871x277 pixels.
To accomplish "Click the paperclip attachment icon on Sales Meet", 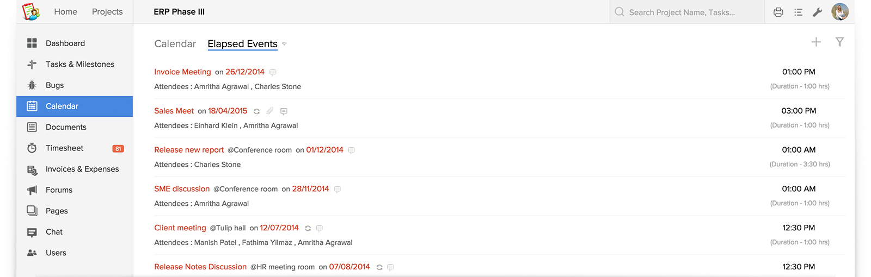I will pyautogui.click(x=270, y=111).
